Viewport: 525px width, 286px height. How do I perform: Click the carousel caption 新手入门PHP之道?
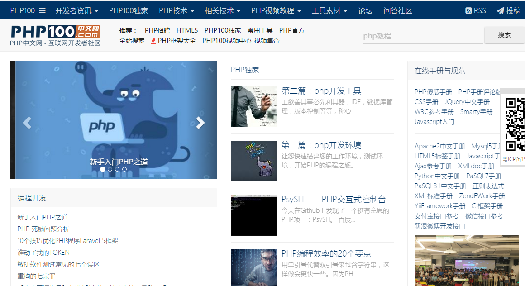(x=119, y=162)
